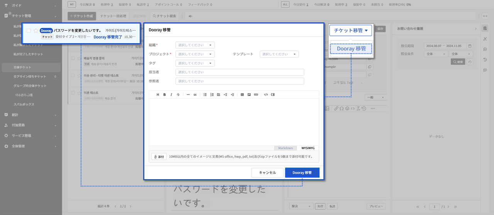Image resolution: width=494 pixels, height=215 pixels.
Task: Choose Dooray 移管 from the チケット移管 menu
Action: pos(351,49)
